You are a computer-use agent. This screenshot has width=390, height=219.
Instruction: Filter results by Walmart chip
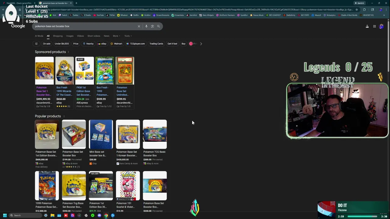[x=116, y=43]
